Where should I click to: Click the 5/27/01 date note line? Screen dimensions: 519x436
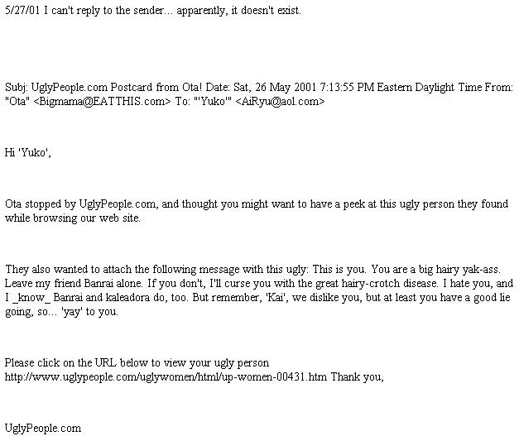(x=153, y=11)
